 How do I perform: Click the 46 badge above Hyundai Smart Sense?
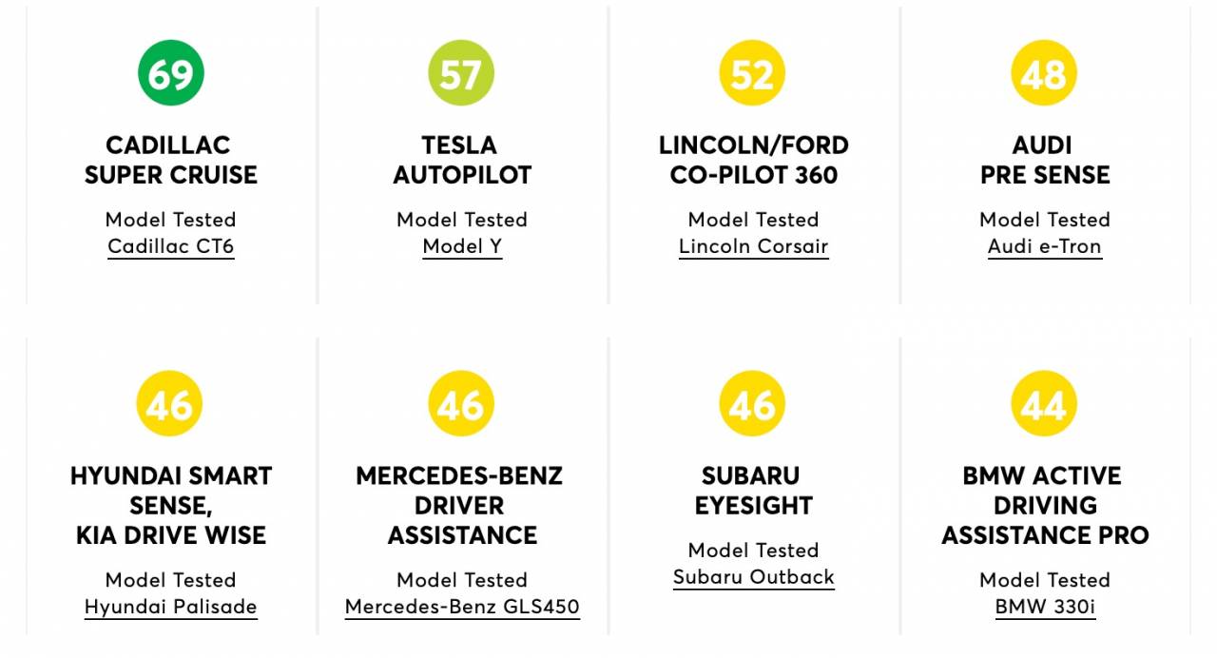[x=171, y=403]
